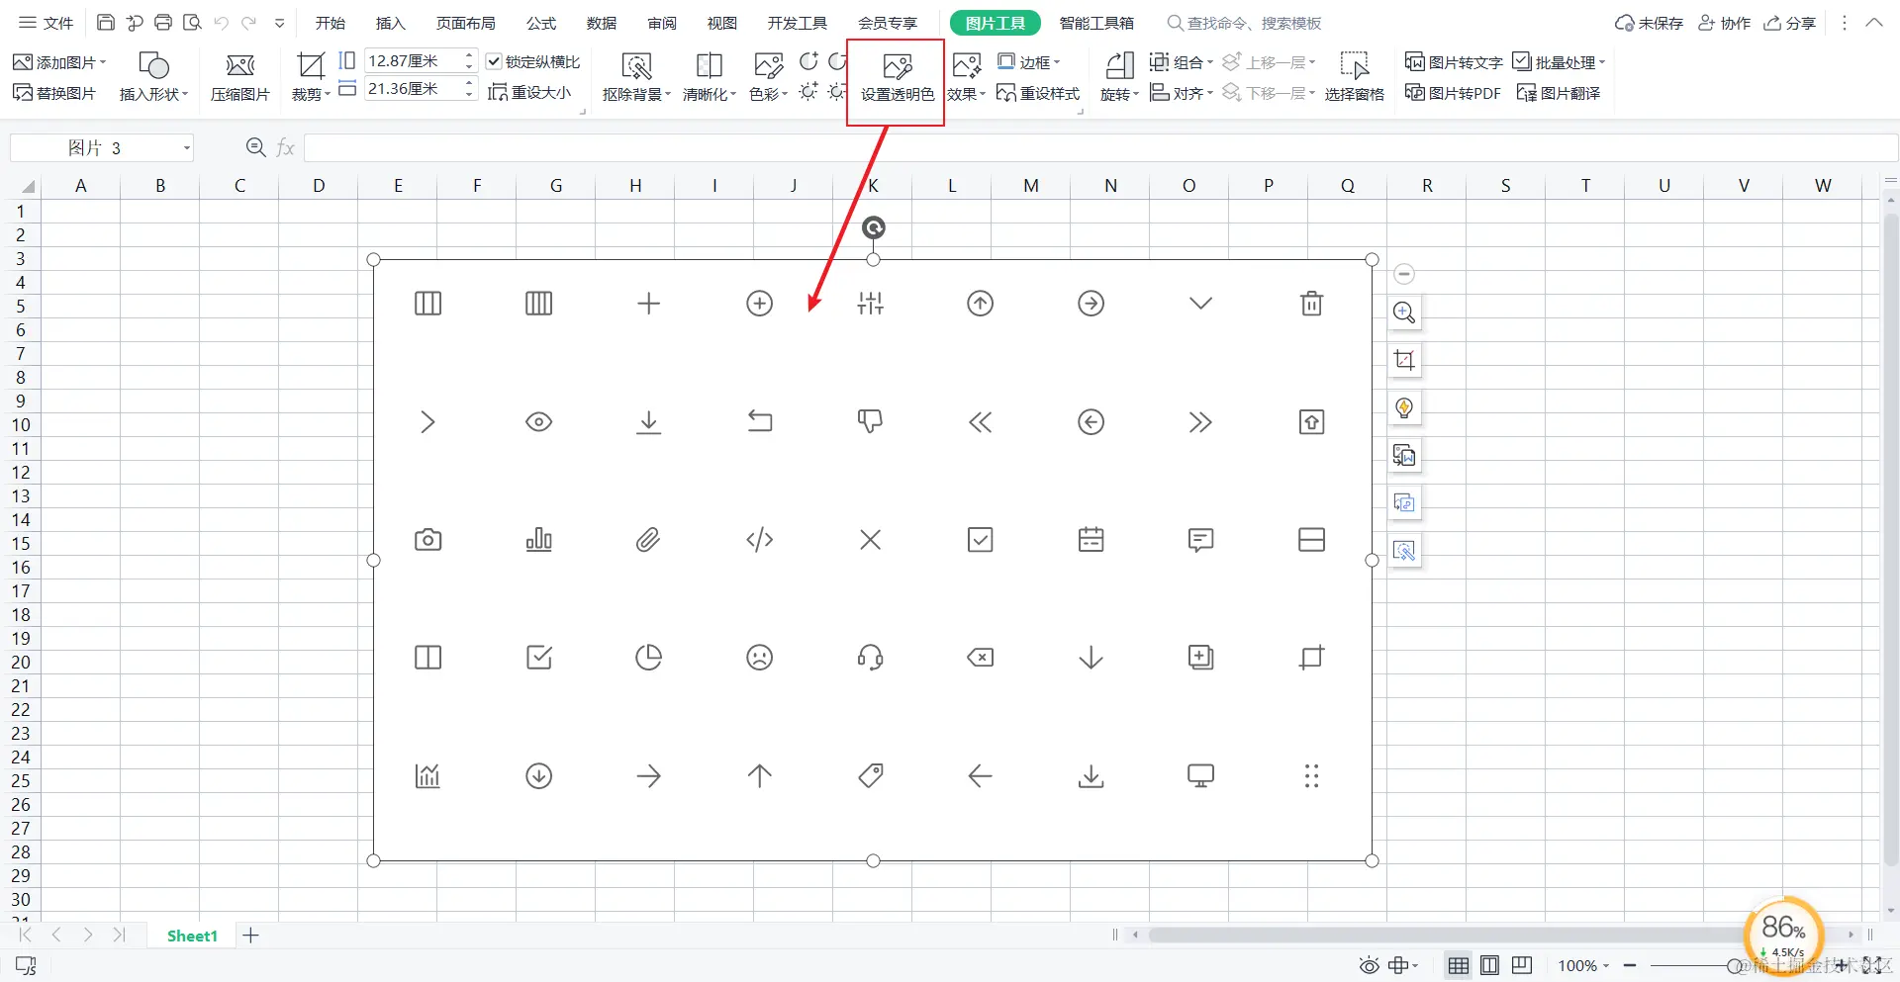Click the Reset Style (重设样式) tool

tap(1038, 93)
